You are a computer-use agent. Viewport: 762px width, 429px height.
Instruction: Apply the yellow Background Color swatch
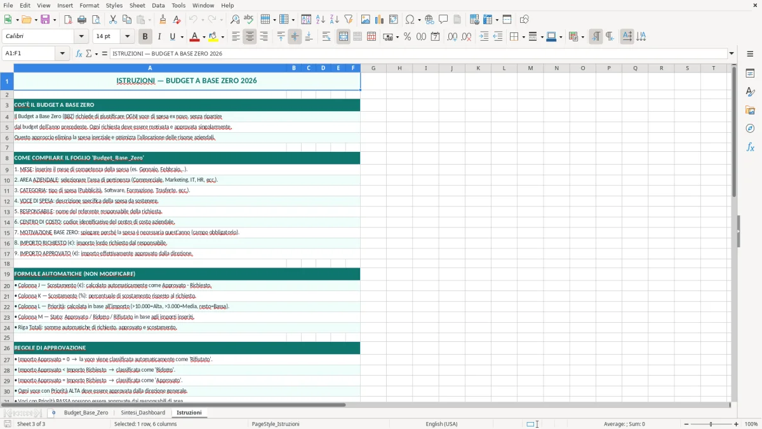point(213,37)
